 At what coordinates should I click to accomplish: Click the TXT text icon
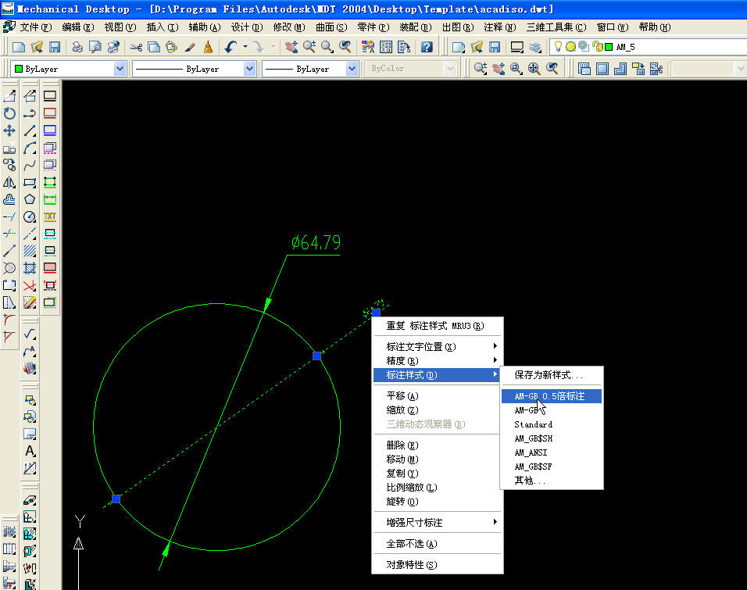pyautogui.click(x=49, y=216)
